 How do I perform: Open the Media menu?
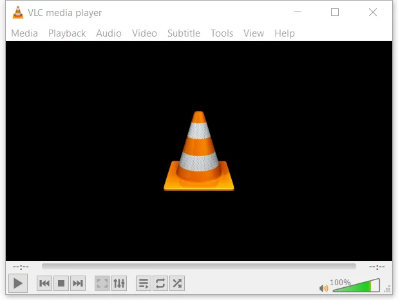[x=24, y=33]
